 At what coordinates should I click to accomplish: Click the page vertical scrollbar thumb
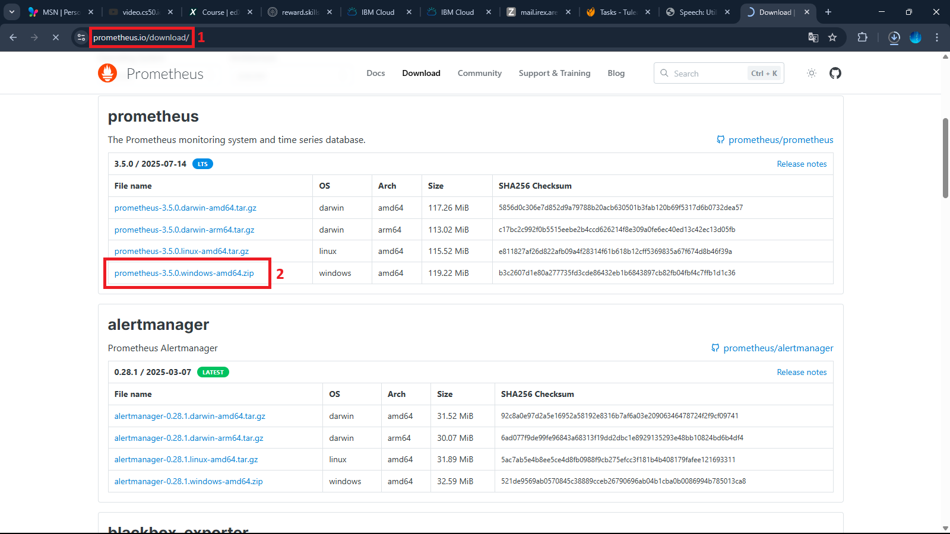tap(945, 158)
